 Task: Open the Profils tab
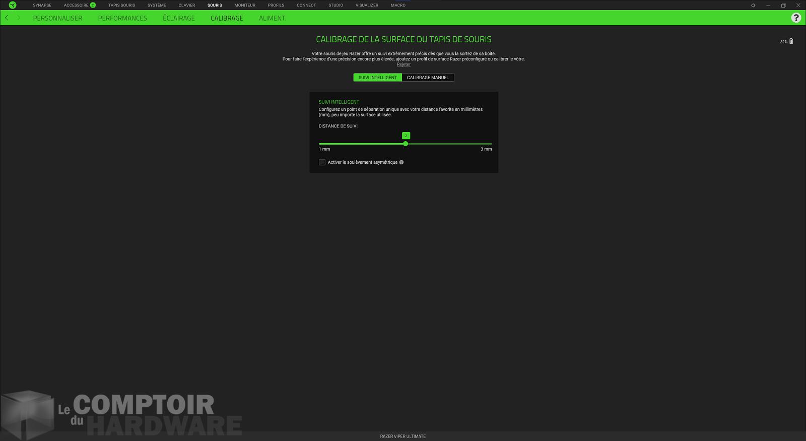pos(276,5)
